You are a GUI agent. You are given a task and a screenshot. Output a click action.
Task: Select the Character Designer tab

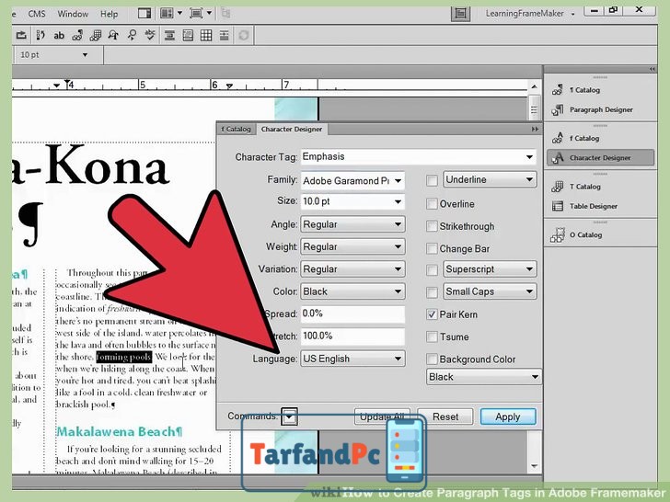(x=292, y=129)
